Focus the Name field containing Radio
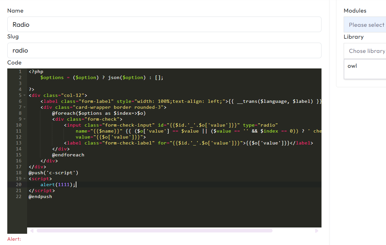Viewport: 386px width, 245px height. point(164,24)
